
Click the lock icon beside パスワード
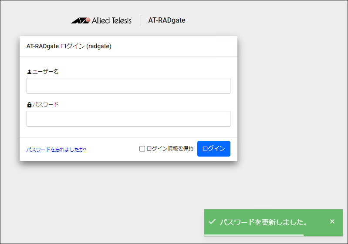tap(29, 105)
